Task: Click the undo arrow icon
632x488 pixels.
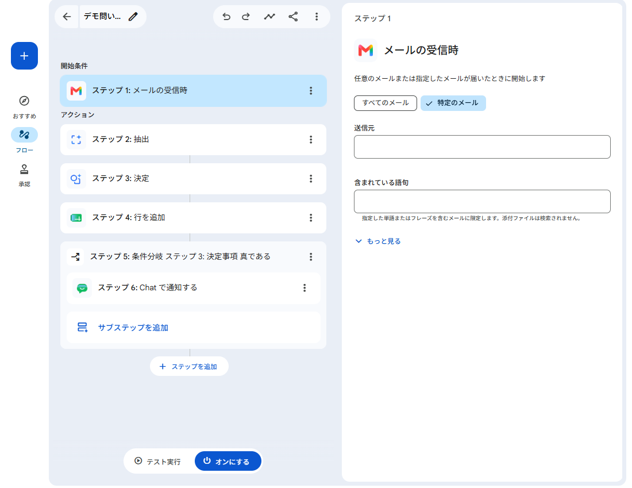Action: [226, 17]
